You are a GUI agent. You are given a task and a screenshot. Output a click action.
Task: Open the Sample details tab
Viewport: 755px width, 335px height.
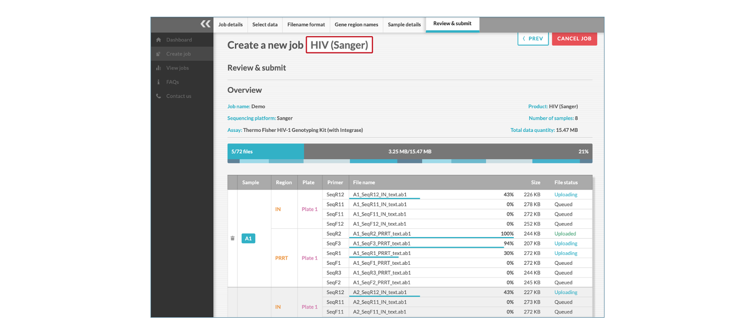(x=404, y=25)
